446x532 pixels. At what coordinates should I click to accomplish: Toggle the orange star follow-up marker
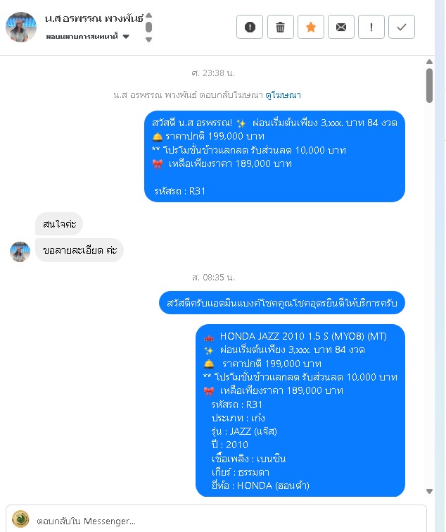[x=310, y=27]
